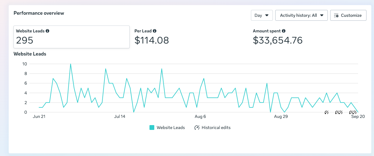Image resolution: width=374 pixels, height=156 pixels.
Task: Click the Aug 29 x-axis date label
Action: 281,117
